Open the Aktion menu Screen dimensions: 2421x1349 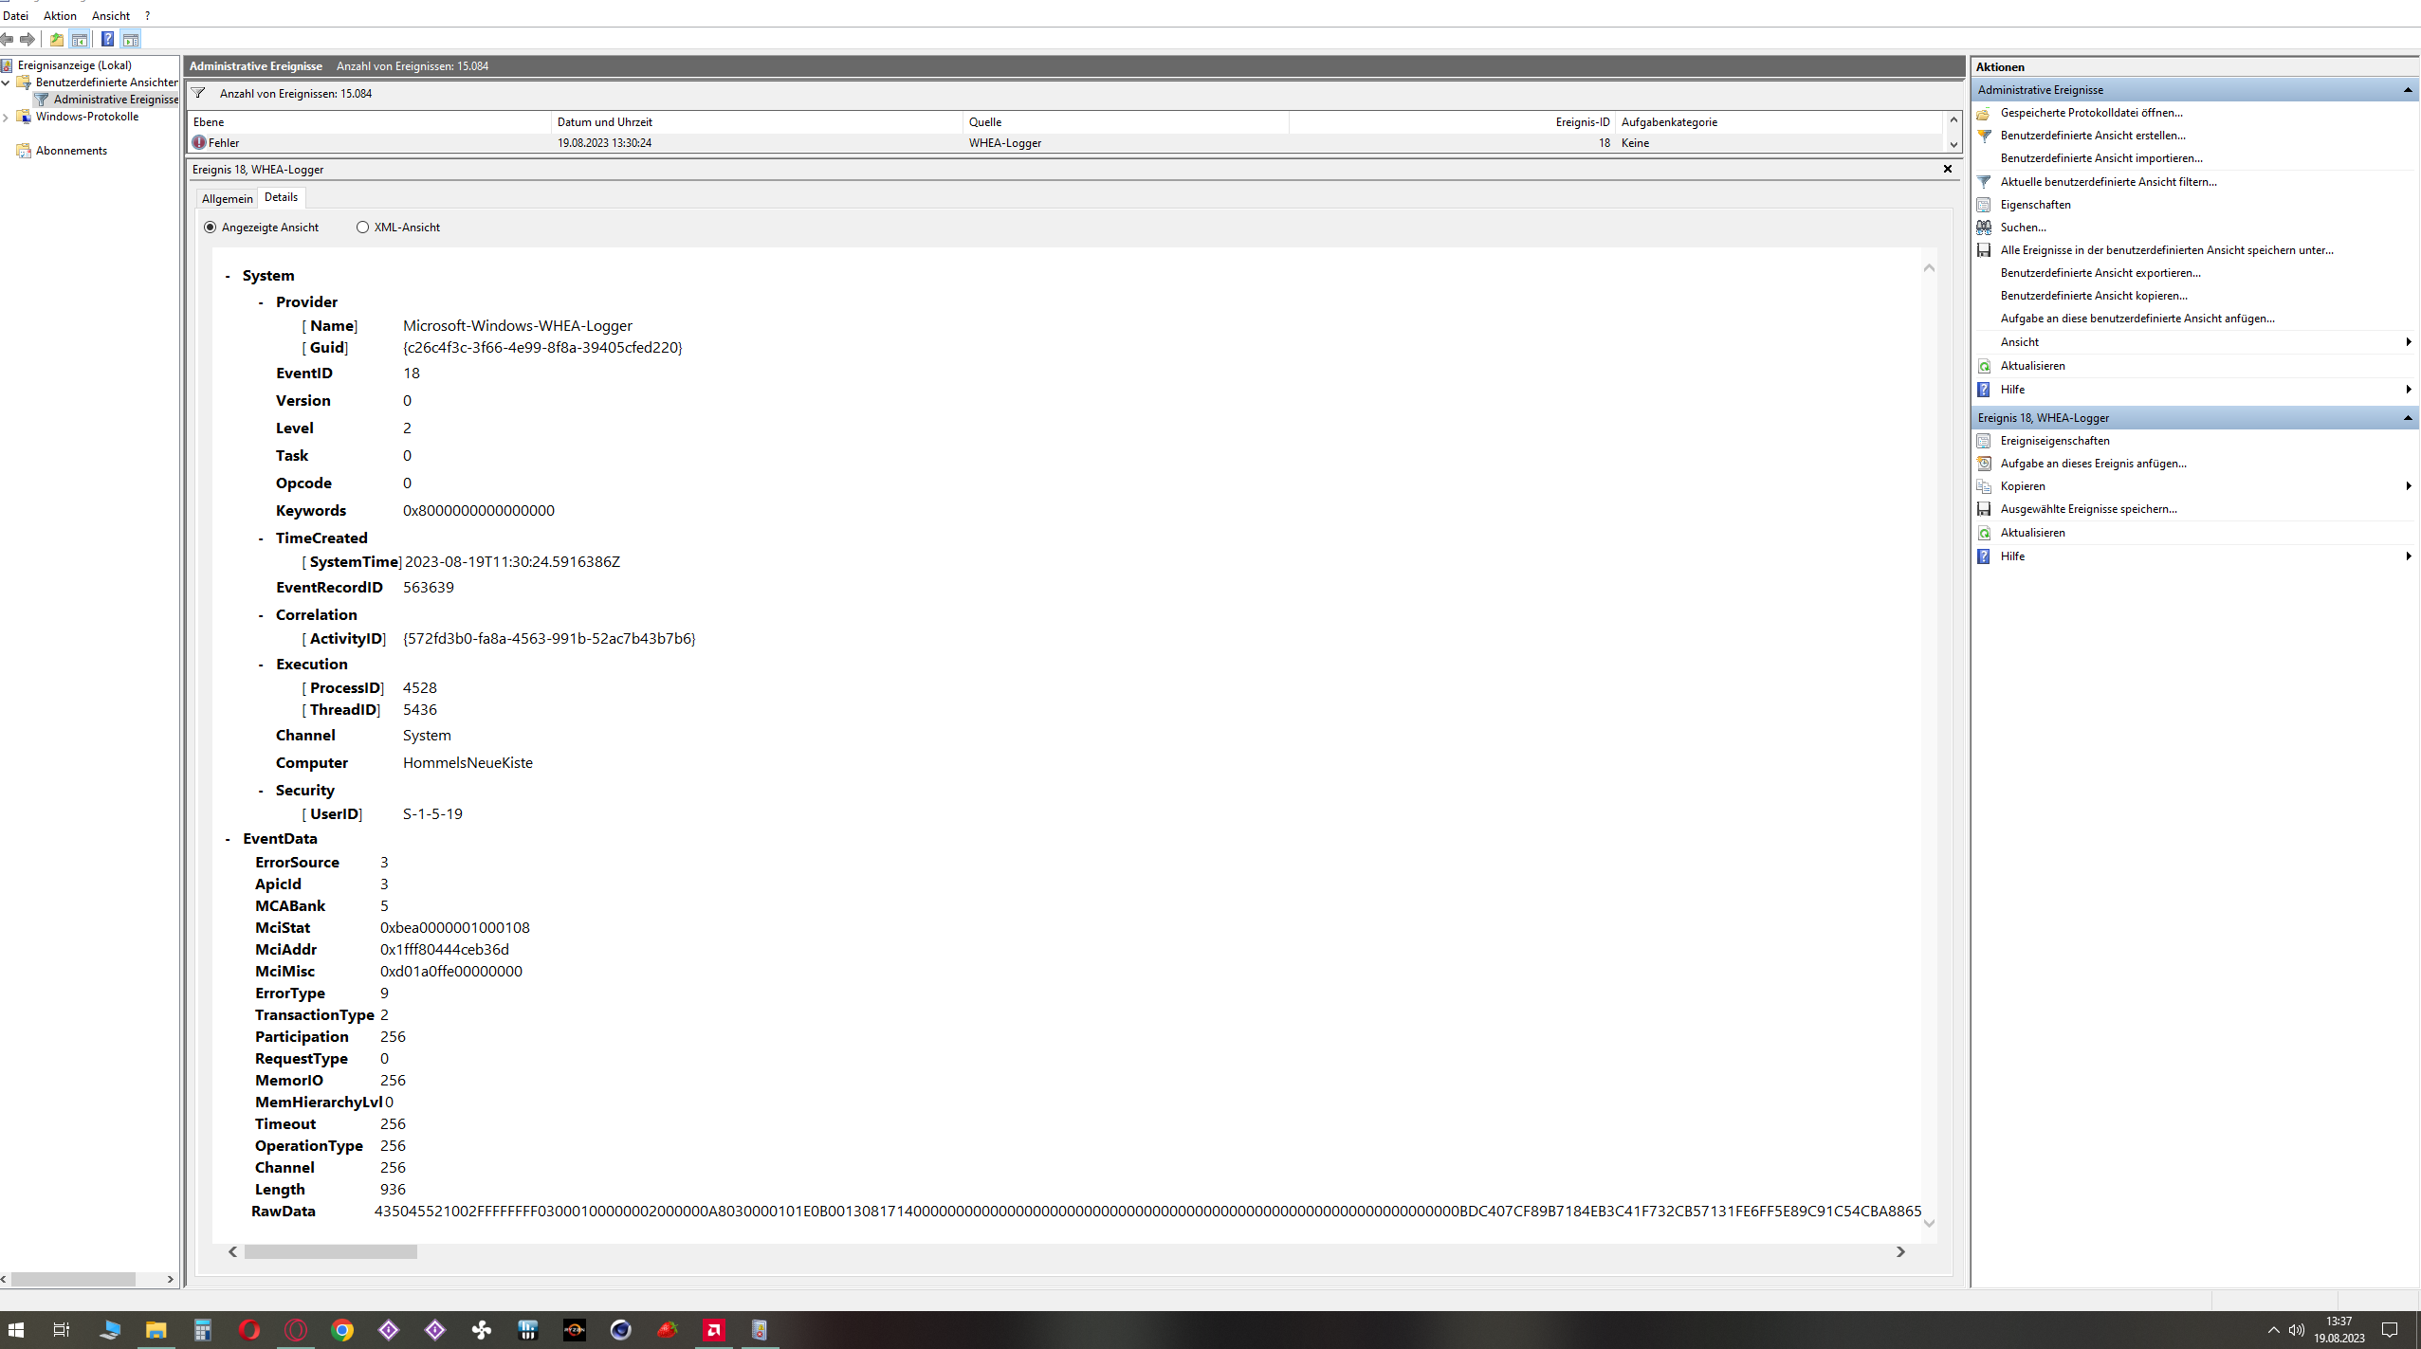click(60, 15)
